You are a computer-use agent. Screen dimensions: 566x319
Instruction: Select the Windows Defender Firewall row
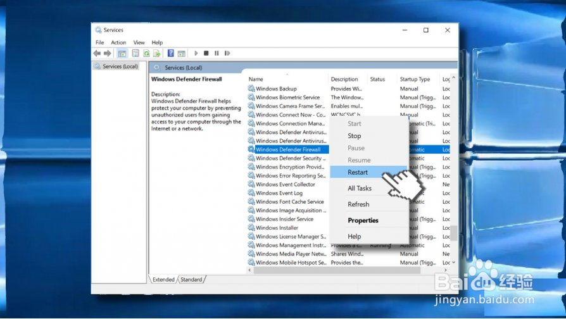(x=288, y=149)
